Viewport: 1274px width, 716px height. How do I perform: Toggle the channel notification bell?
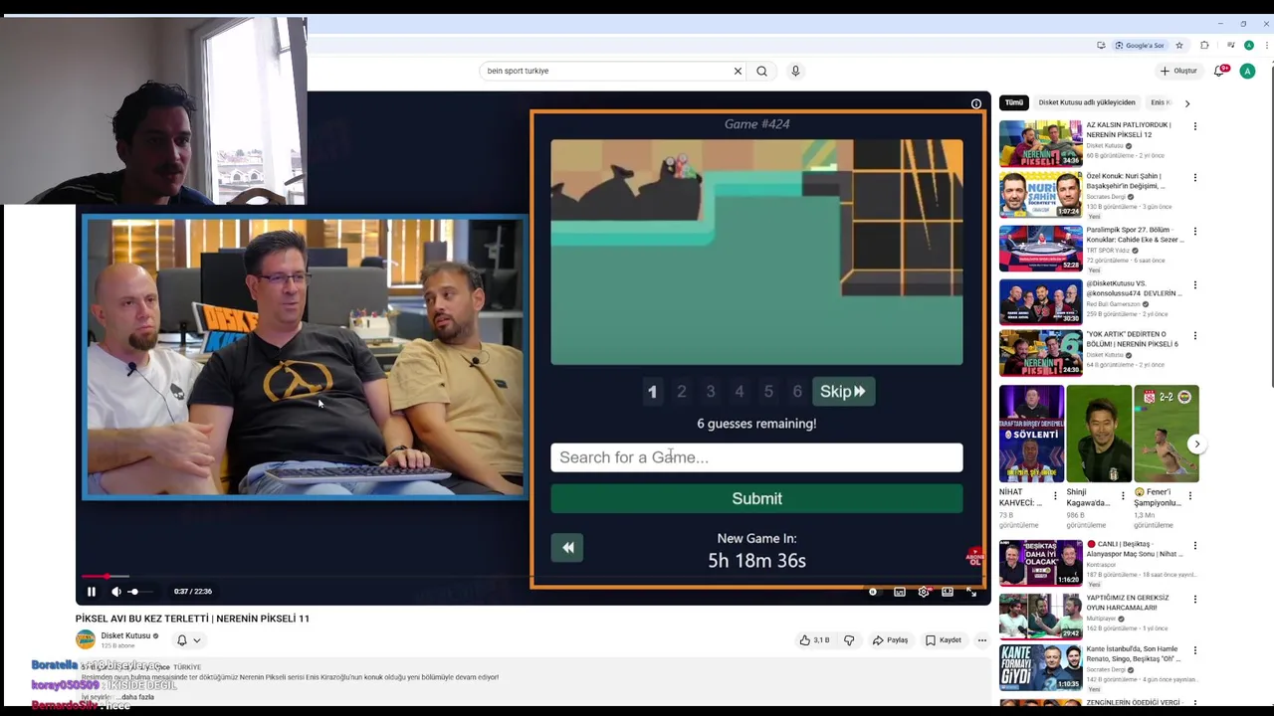coord(181,640)
